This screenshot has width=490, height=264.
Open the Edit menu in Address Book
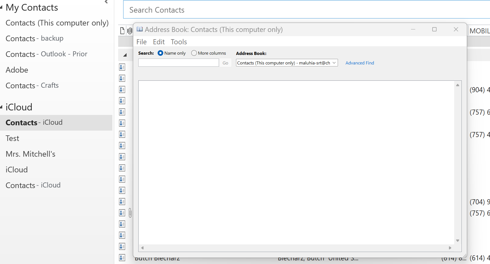click(x=159, y=42)
